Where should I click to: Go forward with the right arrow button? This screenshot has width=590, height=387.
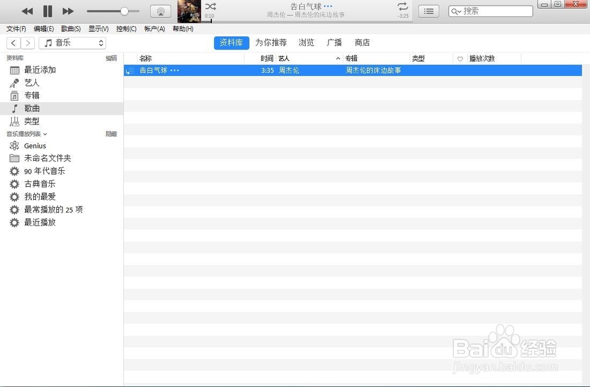(x=28, y=43)
